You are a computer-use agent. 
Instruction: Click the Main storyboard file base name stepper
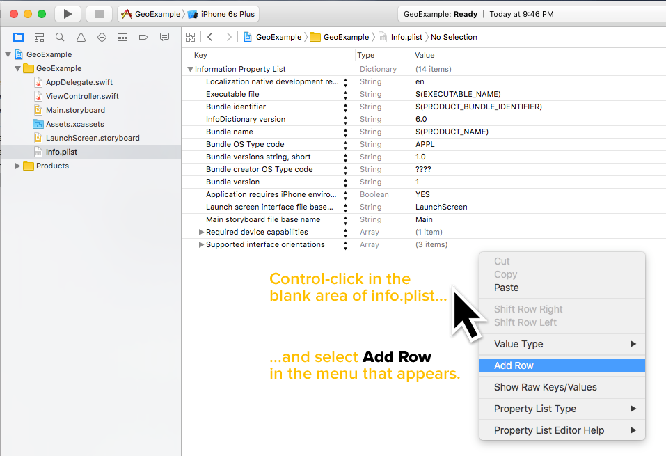pyautogui.click(x=346, y=220)
